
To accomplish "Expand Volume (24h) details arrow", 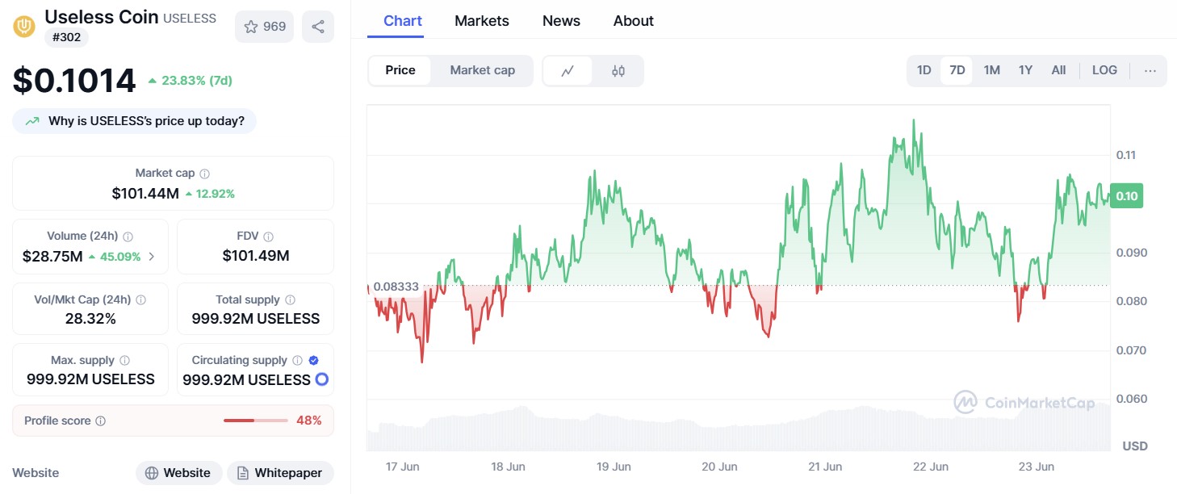I will pyautogui.click(x=153, y=257).
